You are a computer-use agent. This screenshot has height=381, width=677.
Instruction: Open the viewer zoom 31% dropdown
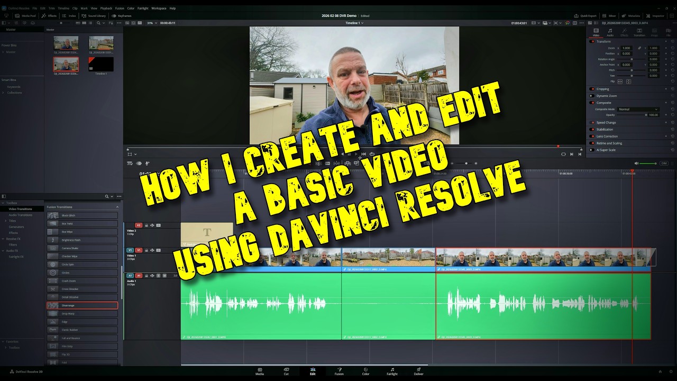pos(151,23)
